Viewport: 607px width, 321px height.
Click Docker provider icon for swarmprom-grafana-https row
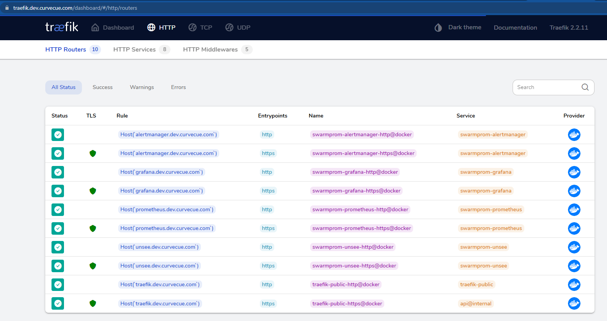pyautogui.click(x=574, y=191)
